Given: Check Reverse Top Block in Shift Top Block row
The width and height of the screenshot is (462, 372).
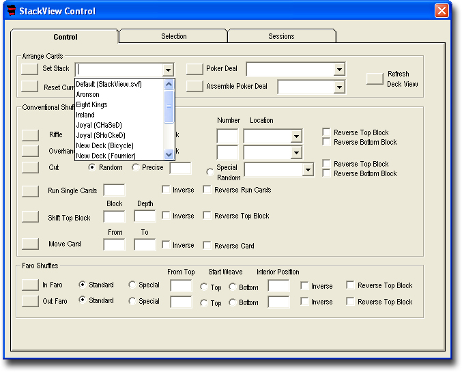Looking at the screenshot, I should tap(207, 216).
